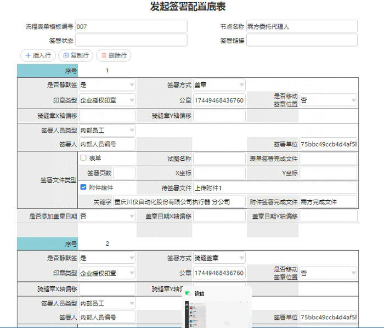Viewport: 384px width, 328px height.
Task: Open 印章类型 dropdown in row 1
Action: (x=132, y=100)
